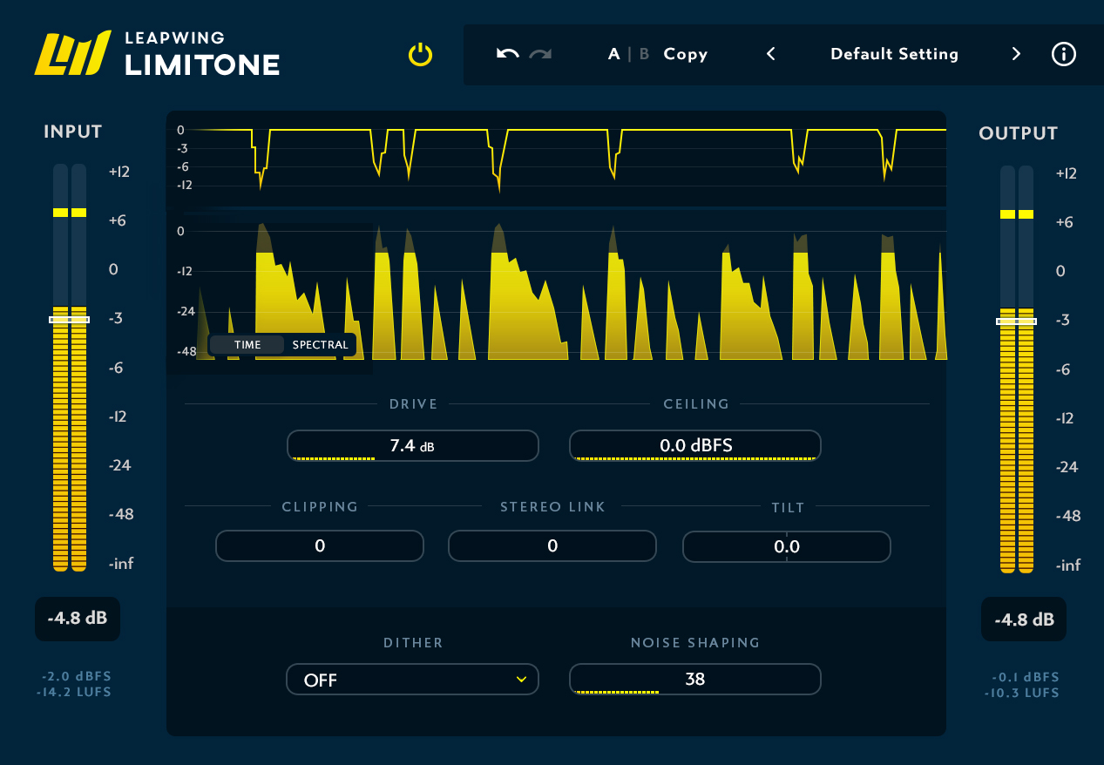
Task: Switch to the SPECTRAL view tab
Action: [x=319, y=344]
